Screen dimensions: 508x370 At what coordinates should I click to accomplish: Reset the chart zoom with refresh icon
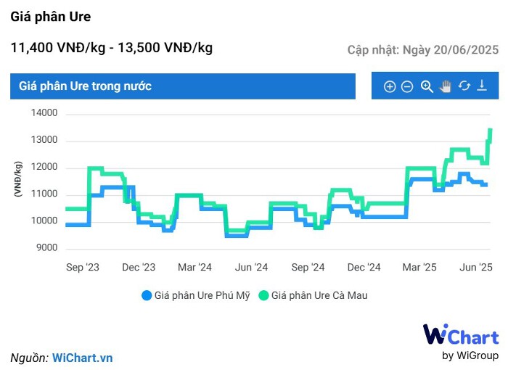(x=464, y=86)
